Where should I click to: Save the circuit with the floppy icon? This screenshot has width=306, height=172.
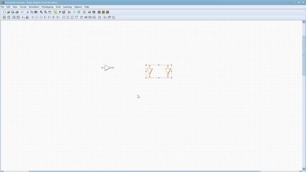[x=13, y=12]
